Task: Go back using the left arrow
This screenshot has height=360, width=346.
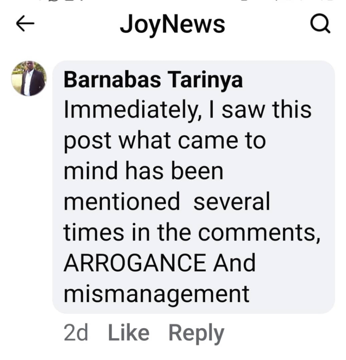Action: [25, 24]
